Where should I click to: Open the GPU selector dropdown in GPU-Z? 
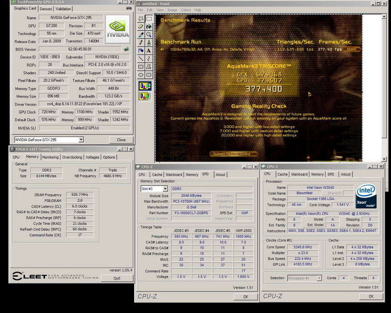point(81,140)
